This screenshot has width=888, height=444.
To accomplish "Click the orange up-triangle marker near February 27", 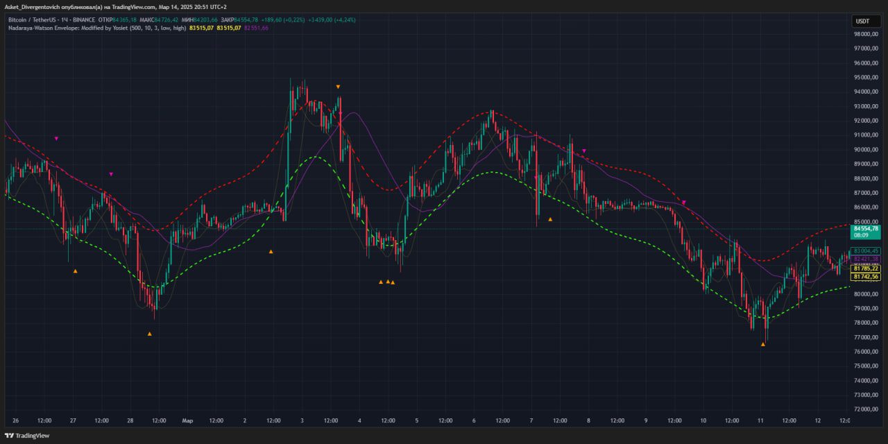I will click(75, 271).
